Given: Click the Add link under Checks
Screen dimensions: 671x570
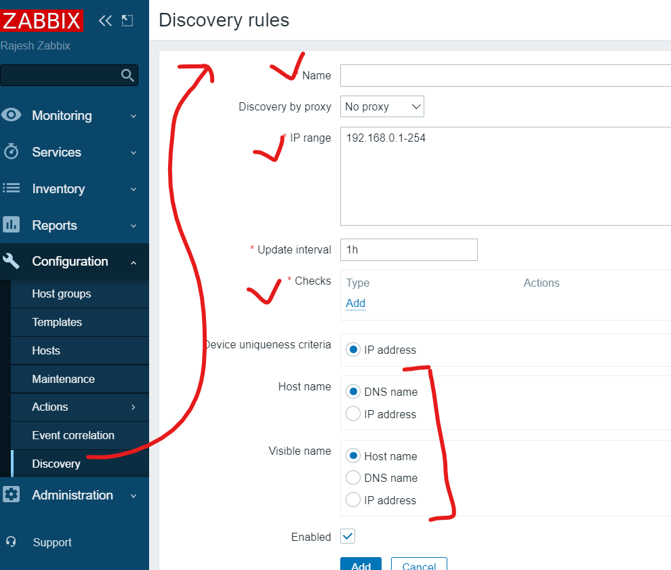Looking at the screenshot, I should pos(355,303).
